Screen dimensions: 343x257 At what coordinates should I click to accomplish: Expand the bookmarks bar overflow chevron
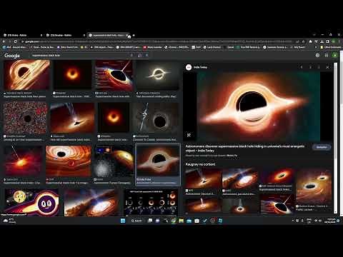[316, 47]
